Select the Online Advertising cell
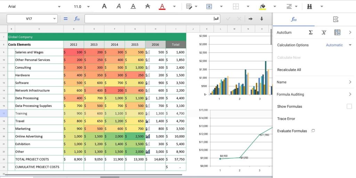This screenshot has width=356, height=178. (x=39, y=136)
